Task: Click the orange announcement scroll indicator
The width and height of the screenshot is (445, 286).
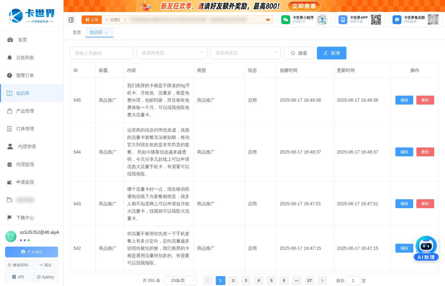Action: [x=268, y=20]
